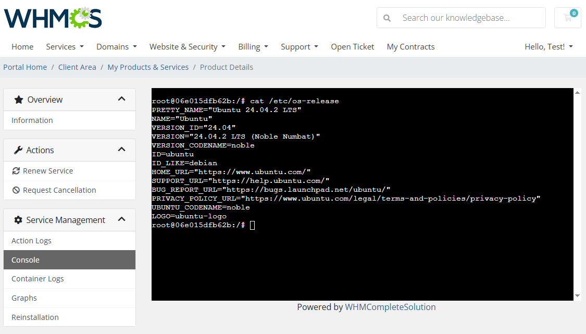Screen dimensions: 586x334
Task: Expand the Hello, Test! account menu
Action: (548, 47)
